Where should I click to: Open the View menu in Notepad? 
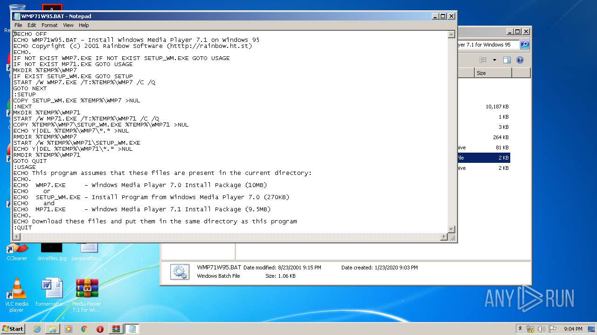pyautogui.click(x=68, y=25)
